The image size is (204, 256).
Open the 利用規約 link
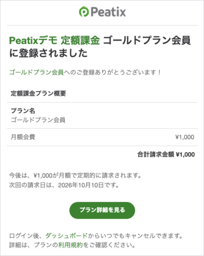71,245
